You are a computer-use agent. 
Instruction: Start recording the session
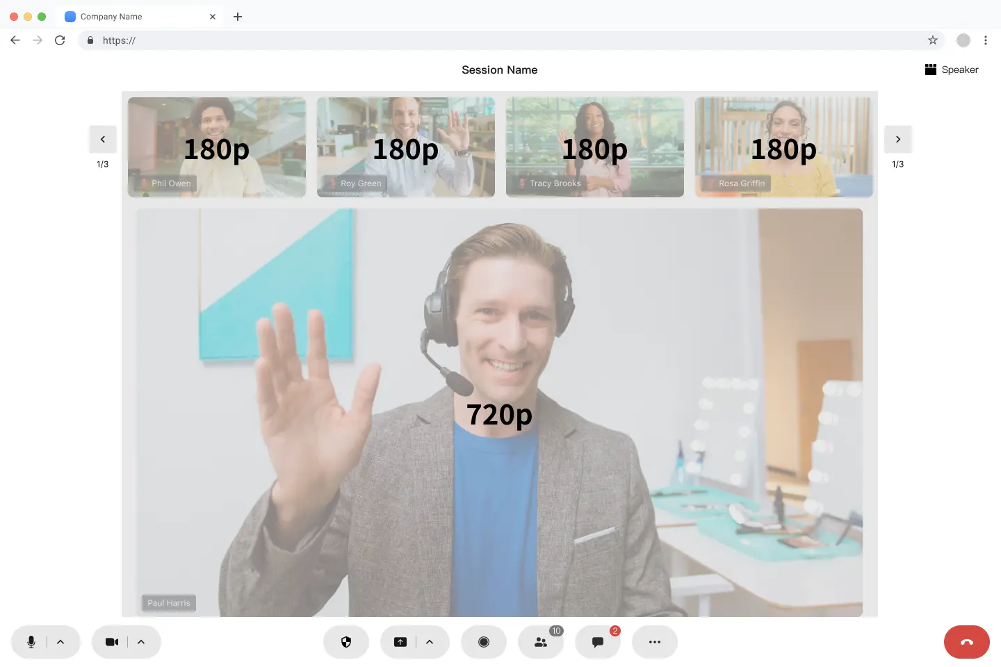click(x=484, y=641)
